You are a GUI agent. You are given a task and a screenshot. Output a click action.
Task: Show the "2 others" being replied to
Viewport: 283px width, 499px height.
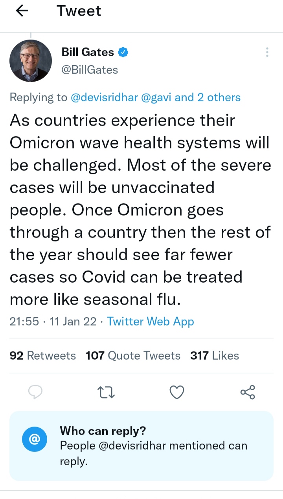219,97
